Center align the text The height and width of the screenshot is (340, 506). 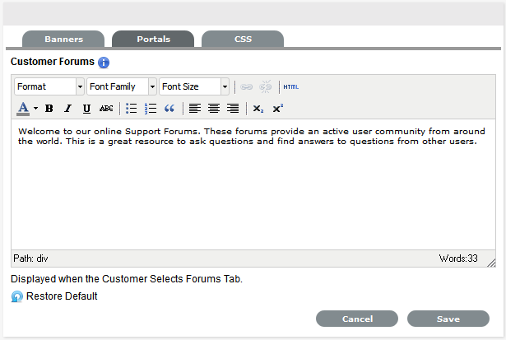[214, 108]
